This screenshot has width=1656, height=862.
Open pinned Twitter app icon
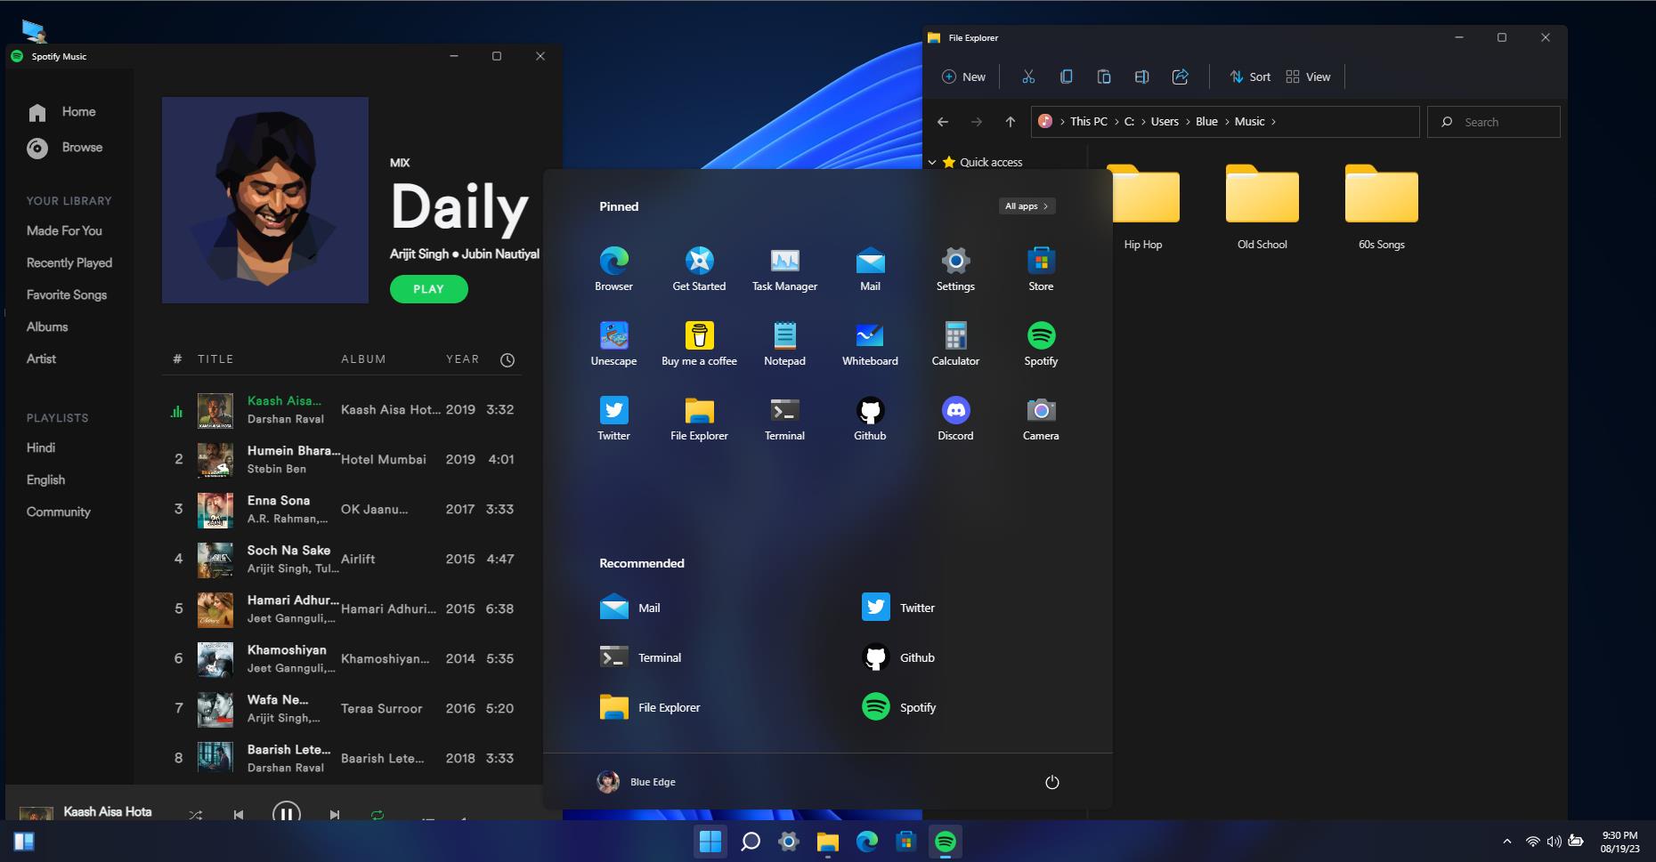[613, 418]
